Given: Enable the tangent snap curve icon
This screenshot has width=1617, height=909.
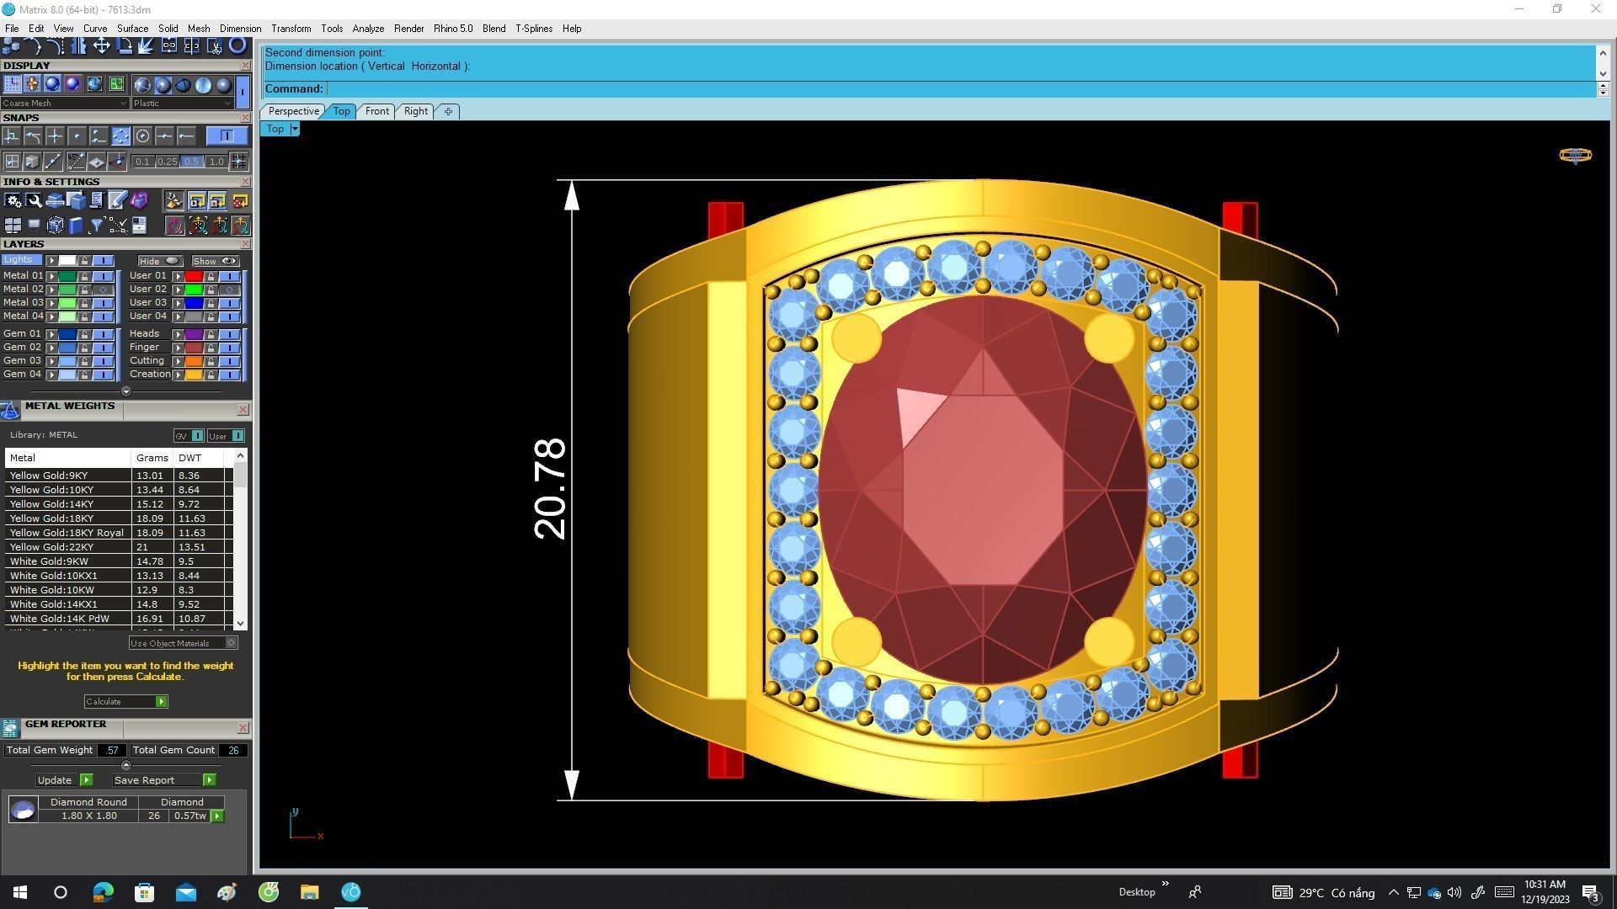Looking at the screenshot, I should click(x=33, y=136).
